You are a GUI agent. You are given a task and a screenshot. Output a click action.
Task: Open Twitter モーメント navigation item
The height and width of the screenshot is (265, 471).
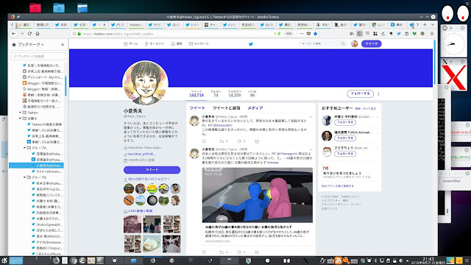point(155,44)
